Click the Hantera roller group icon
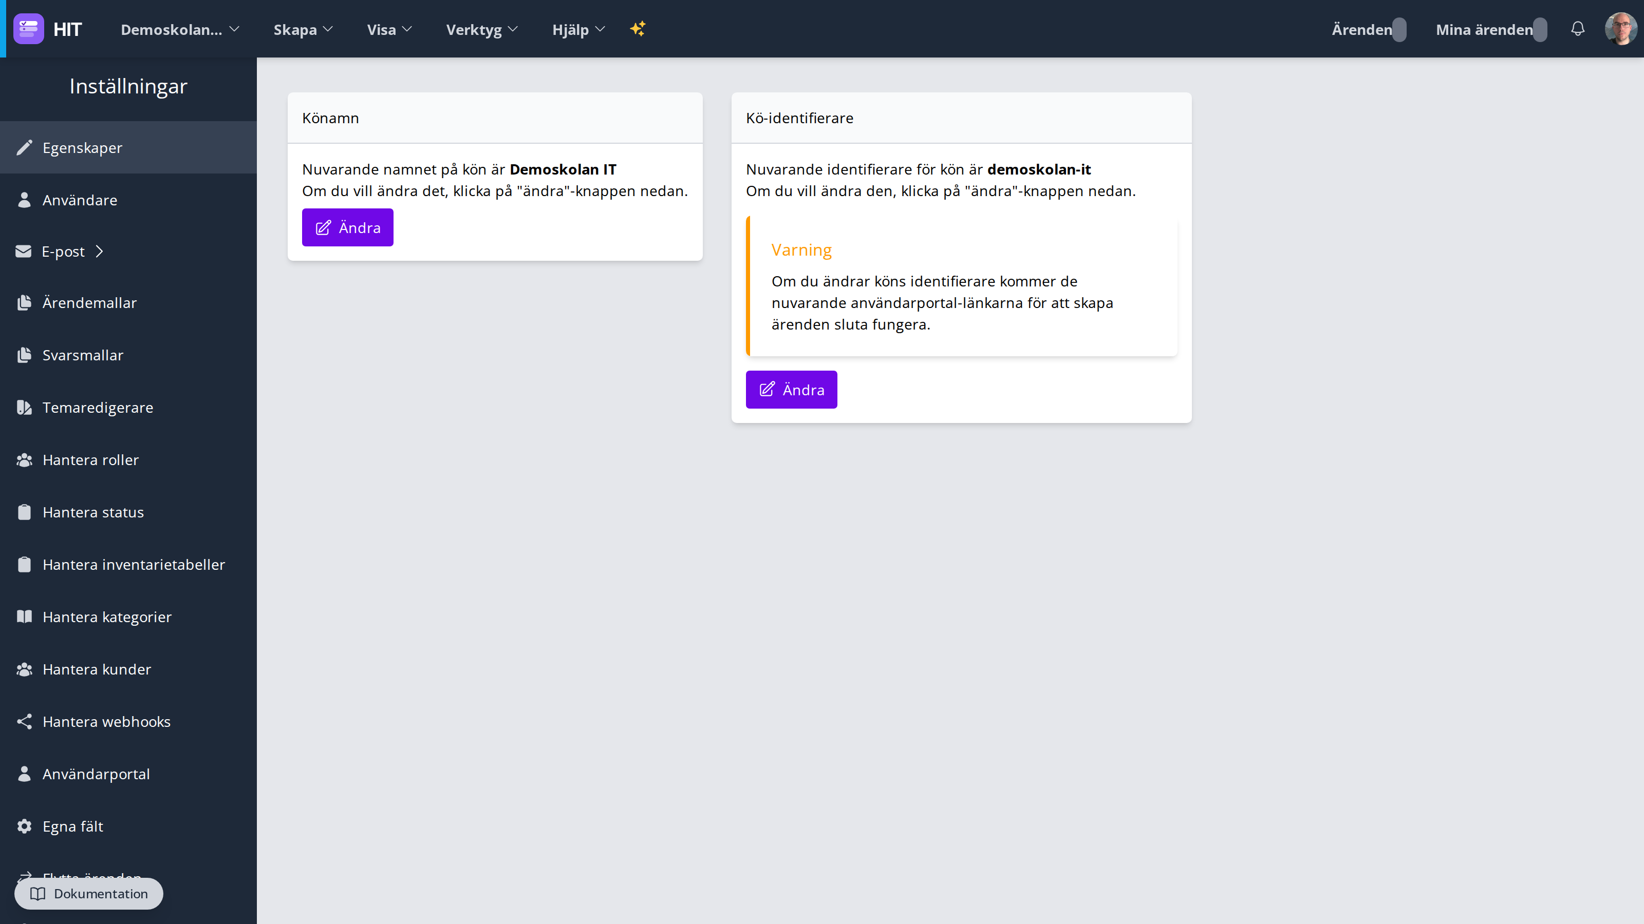This screenshot has width=1644, height=924. 24,460
